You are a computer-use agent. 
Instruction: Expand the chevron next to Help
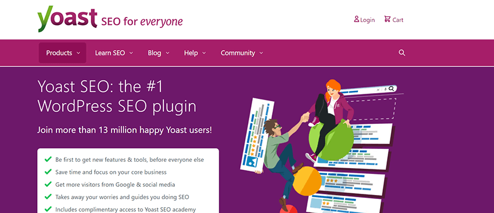(204, 54)
